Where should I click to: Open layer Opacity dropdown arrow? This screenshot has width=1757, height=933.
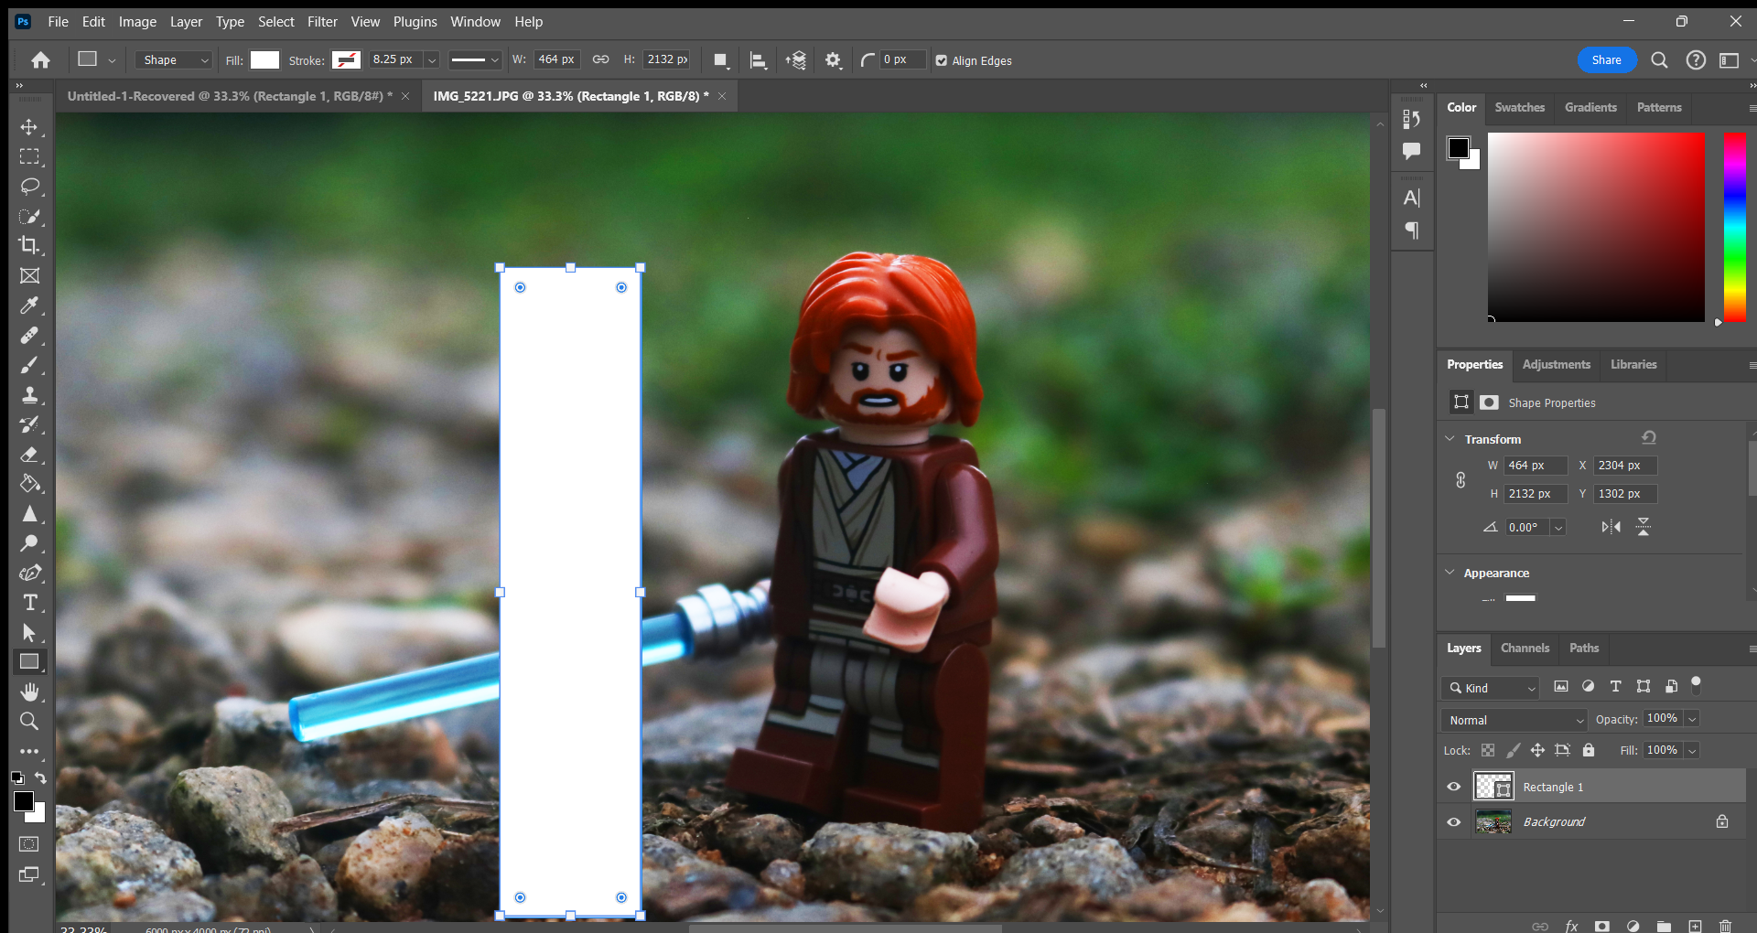pos(1692,719)
